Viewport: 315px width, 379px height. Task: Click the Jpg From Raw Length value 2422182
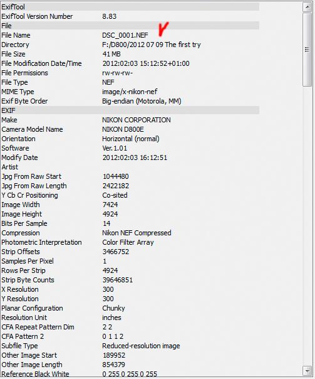point(116,186)
